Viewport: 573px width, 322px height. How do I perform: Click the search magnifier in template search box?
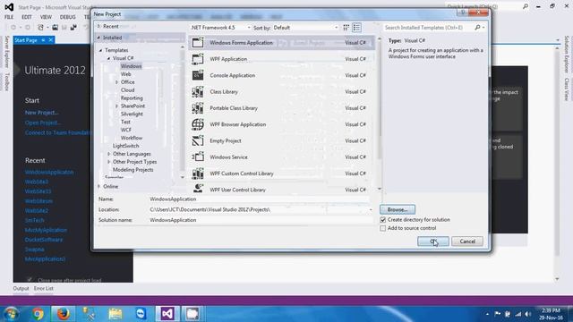[477, 28]
